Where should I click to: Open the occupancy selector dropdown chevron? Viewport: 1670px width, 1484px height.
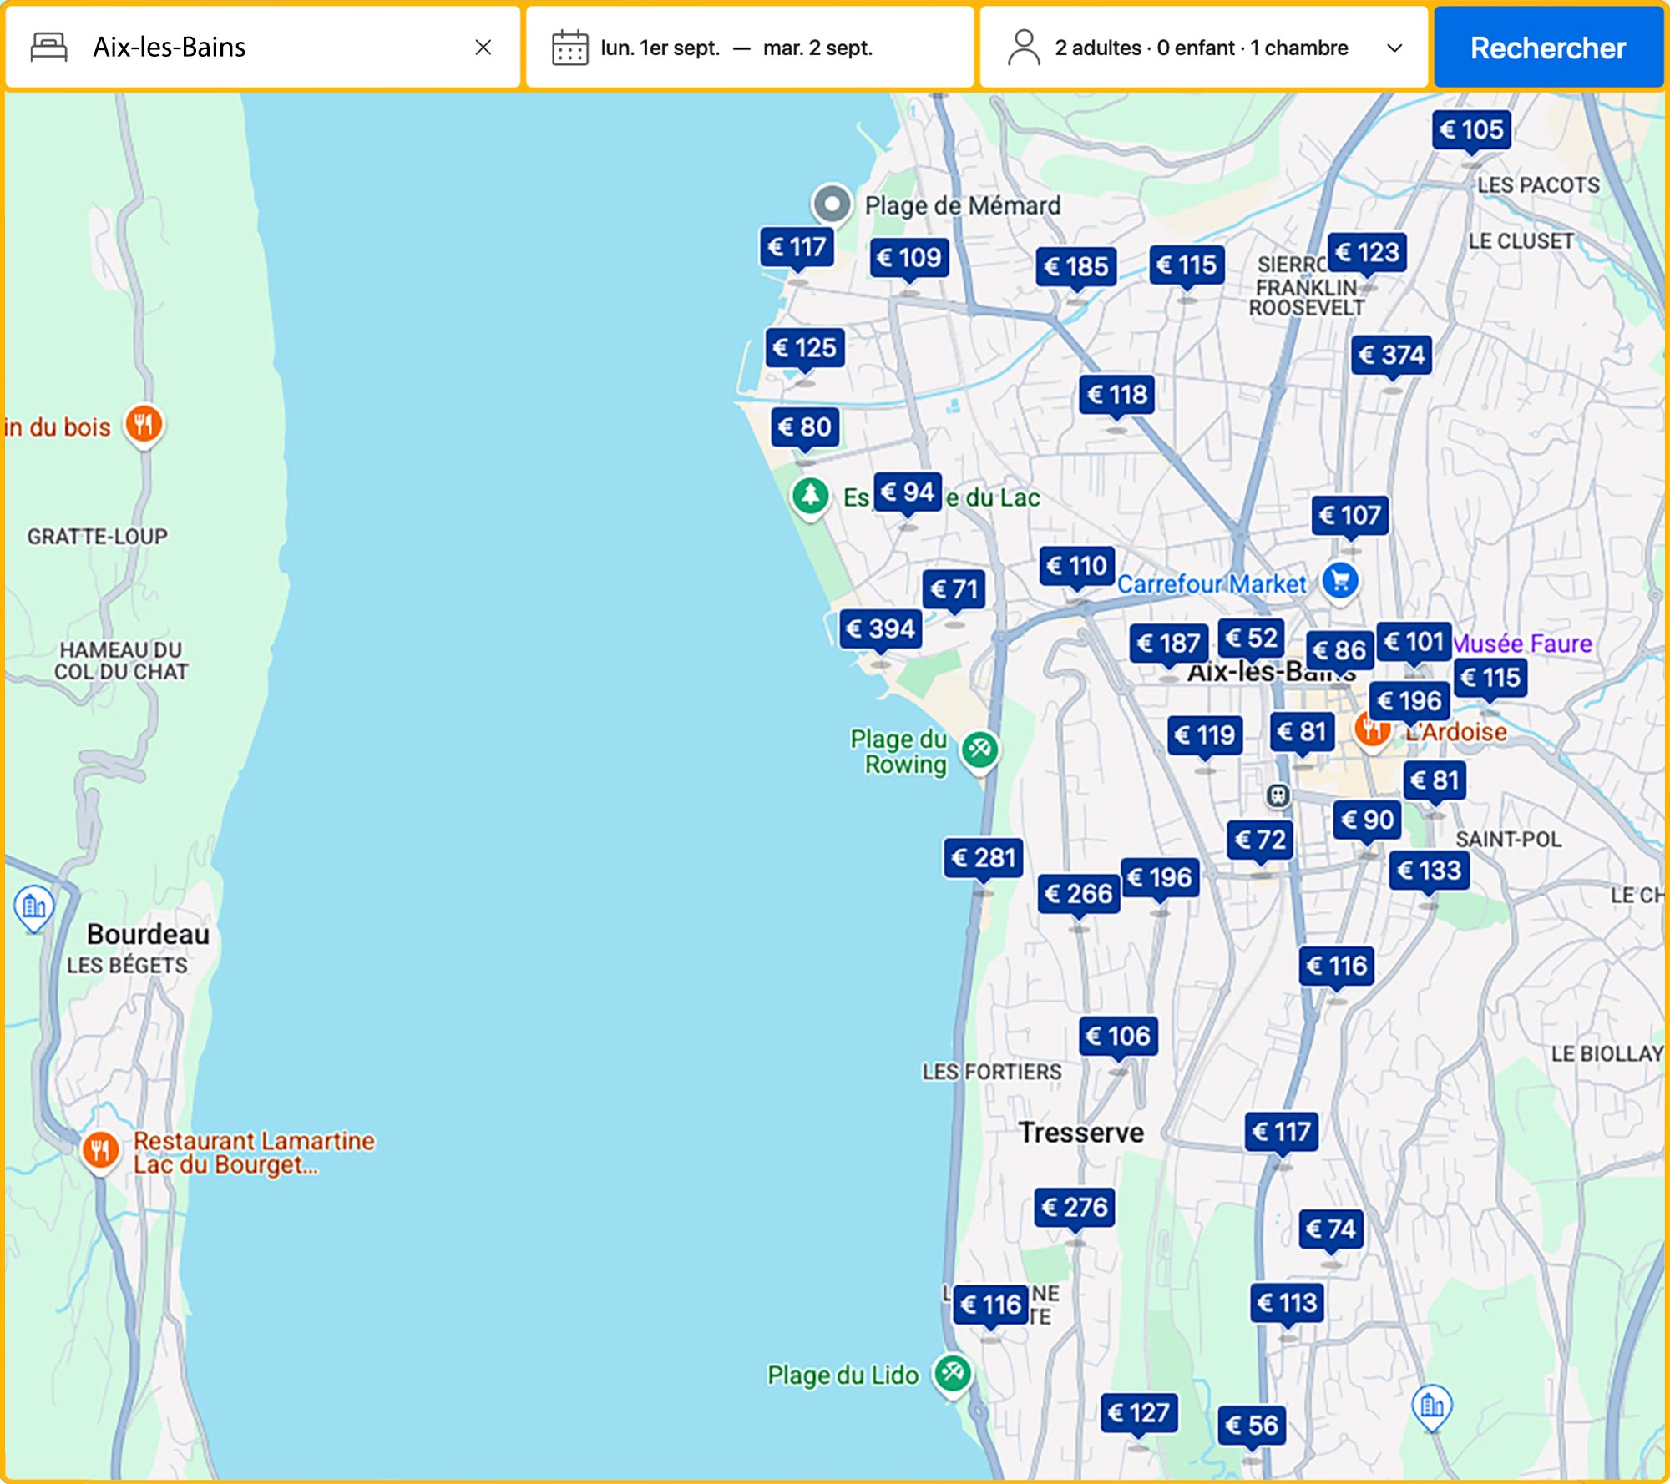coord(1393,49)
